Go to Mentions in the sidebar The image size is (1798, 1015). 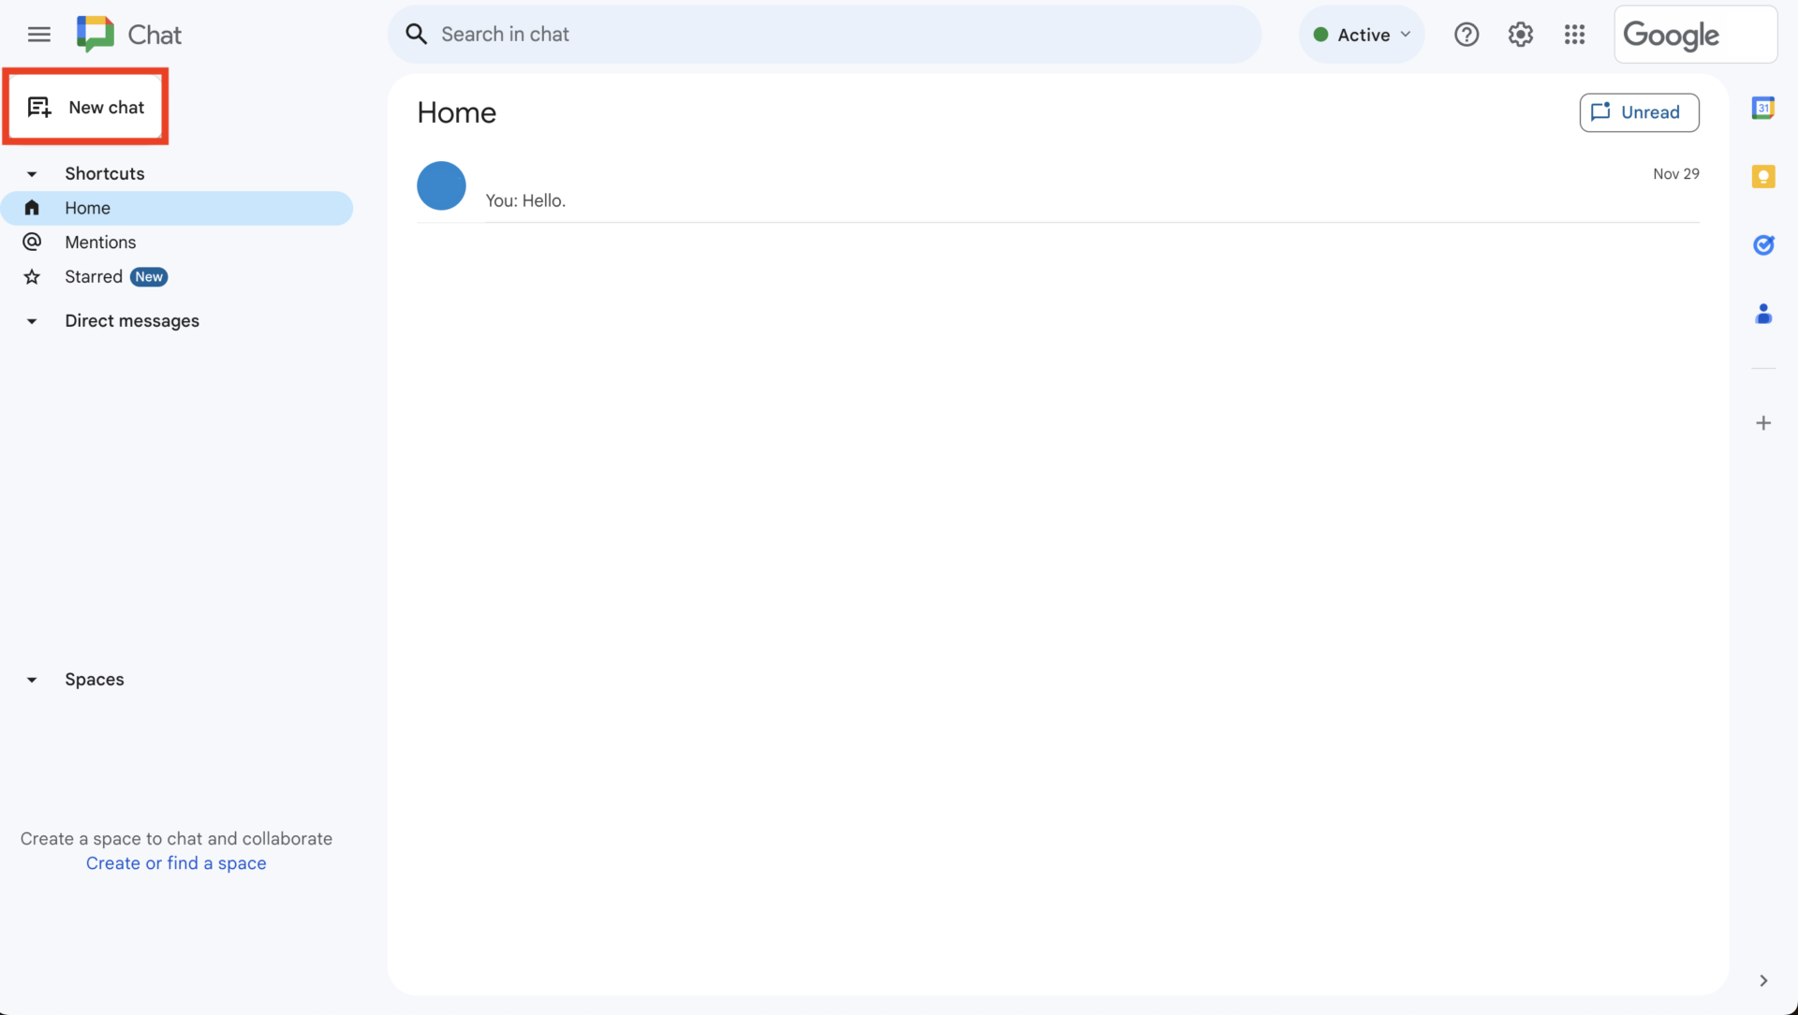tap(100, 243)
